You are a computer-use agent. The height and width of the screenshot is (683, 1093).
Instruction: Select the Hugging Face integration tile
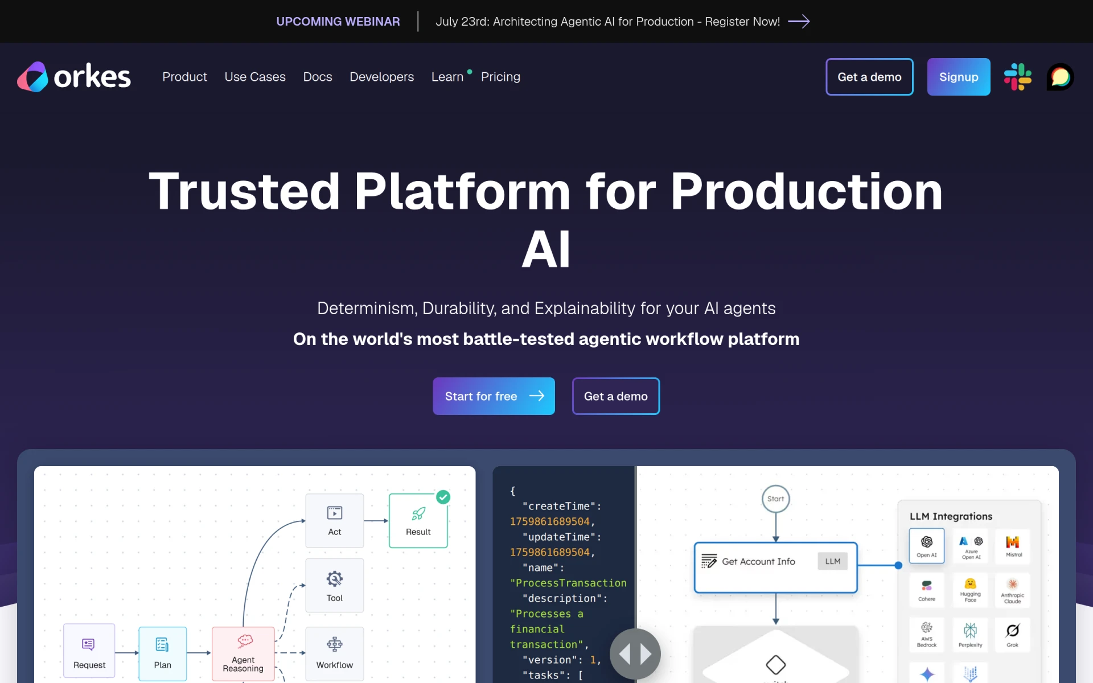970,590
